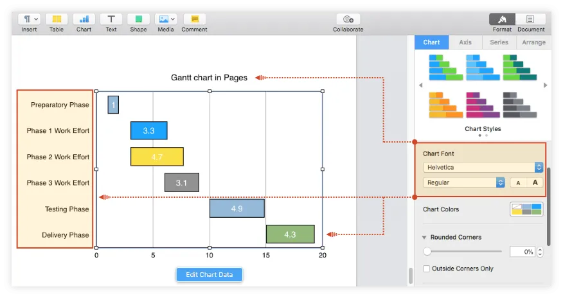Screen dimensions: 563x298
Task: Enable Outside Corners Only checkbox
Action: [427, 268]
